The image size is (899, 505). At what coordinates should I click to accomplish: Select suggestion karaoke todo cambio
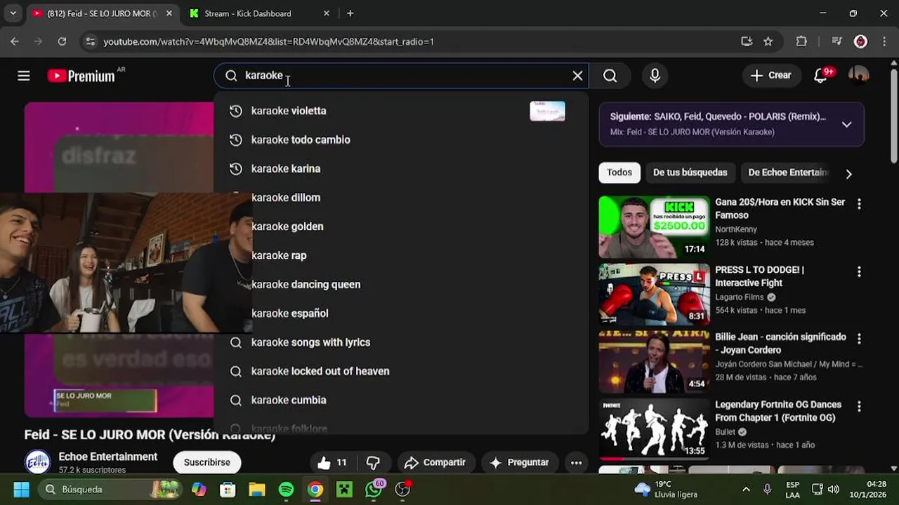pyautogui.click(x=400, y=140)
